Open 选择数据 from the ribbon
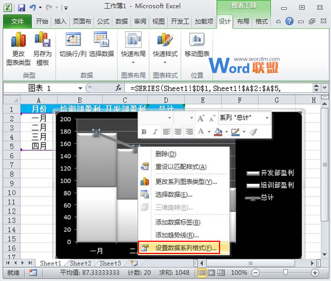Viewport: 331px width, 281px height. pos(102,45)
